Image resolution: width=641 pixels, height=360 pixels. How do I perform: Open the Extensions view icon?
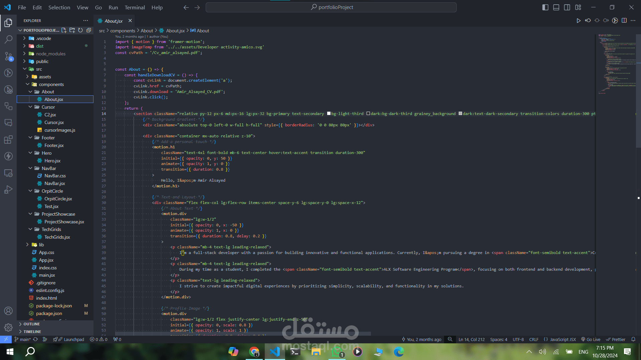(x=8, y=139)
